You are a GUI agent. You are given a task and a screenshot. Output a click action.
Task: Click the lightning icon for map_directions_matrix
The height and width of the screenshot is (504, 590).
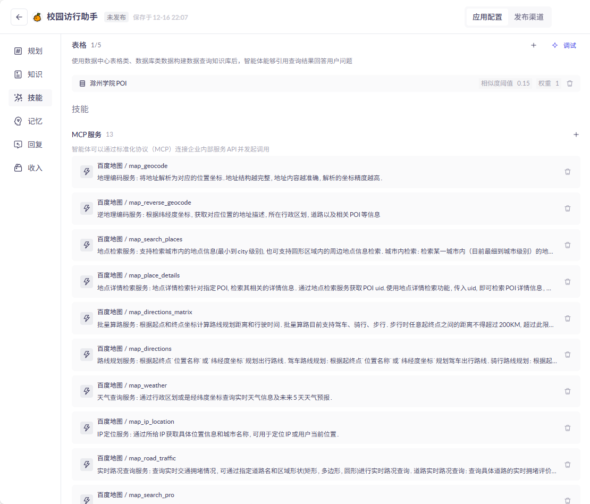pos(87,318)
